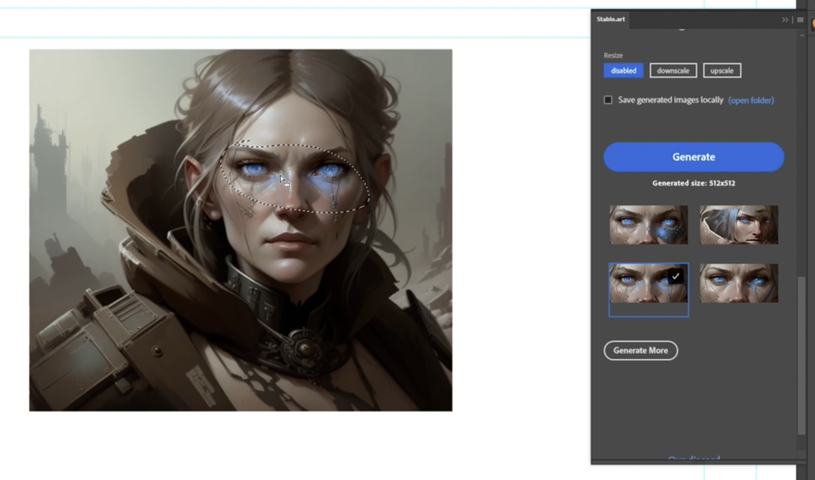815x480 pixels.
Task: Open the Stable.art panel flyout menu
Action: coord(800,20)
